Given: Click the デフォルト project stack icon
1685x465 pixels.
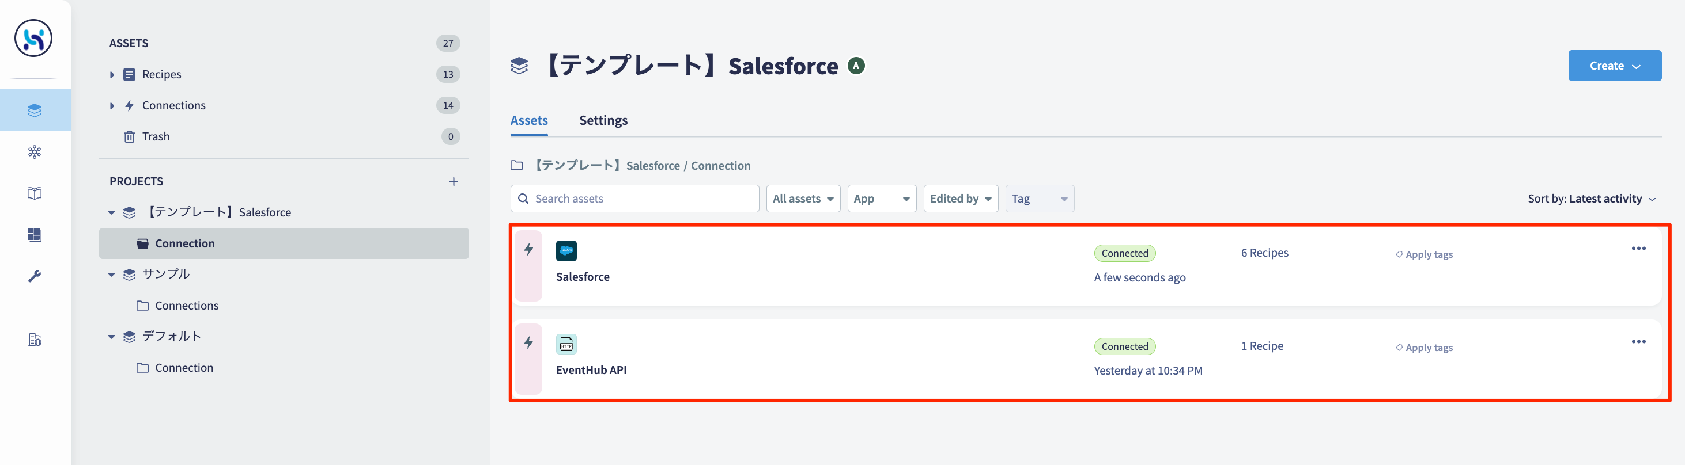Looking at the screenshot, I should click(x=130, y=336).
